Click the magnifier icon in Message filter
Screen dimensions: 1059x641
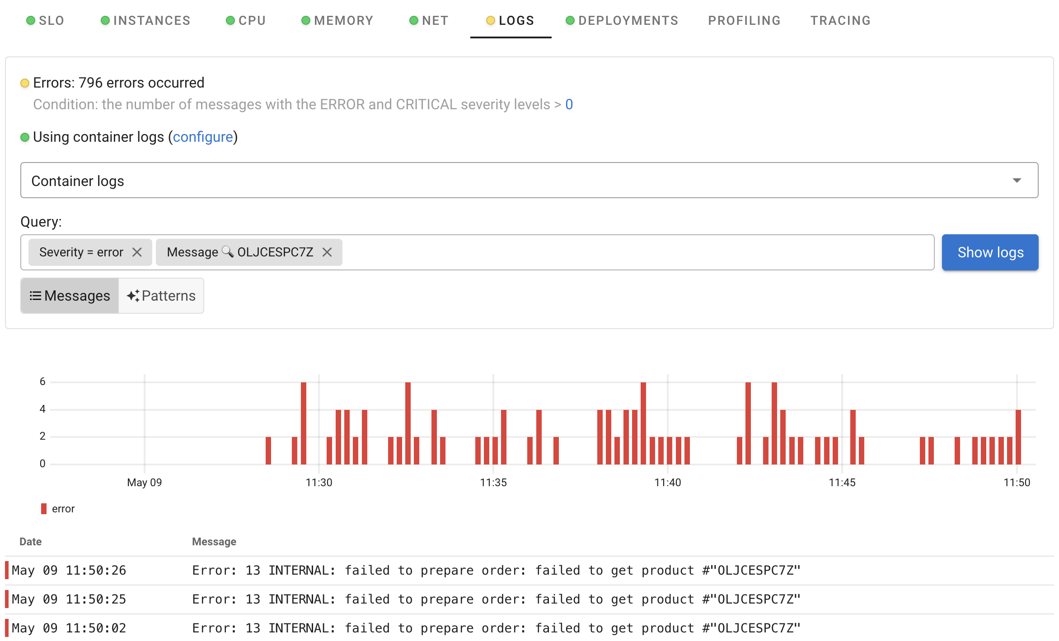228,251
